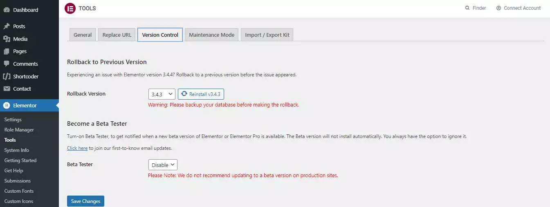The height and width of the screenshot is (207, 550).
Task: Click the Pages icon in sidebar
Action: [x=7, y=51]
